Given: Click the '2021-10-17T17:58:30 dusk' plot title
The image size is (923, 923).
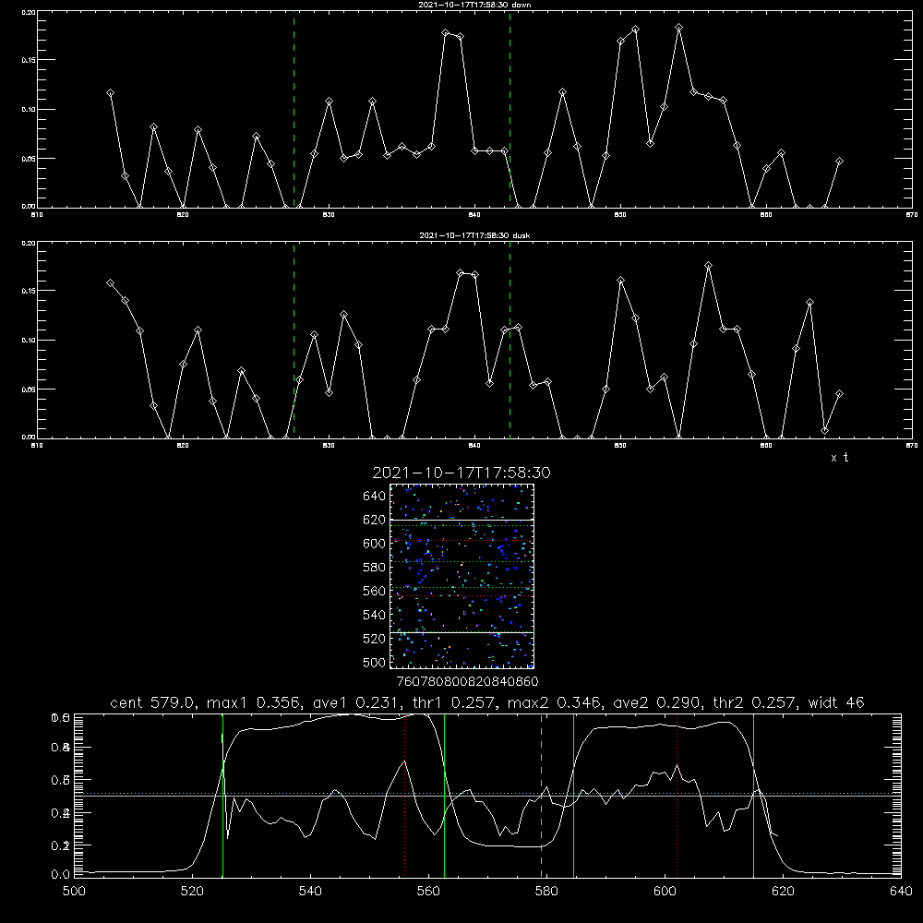Looking at the screenshot, I should [x=474, y=235].
